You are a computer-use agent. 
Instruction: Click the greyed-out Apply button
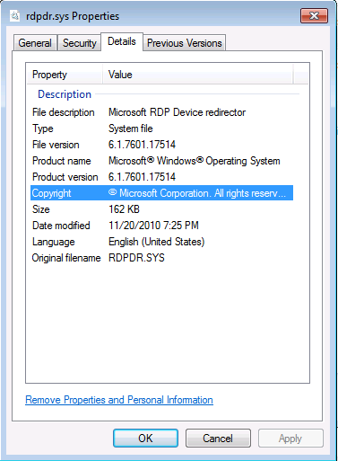point(290,439)
